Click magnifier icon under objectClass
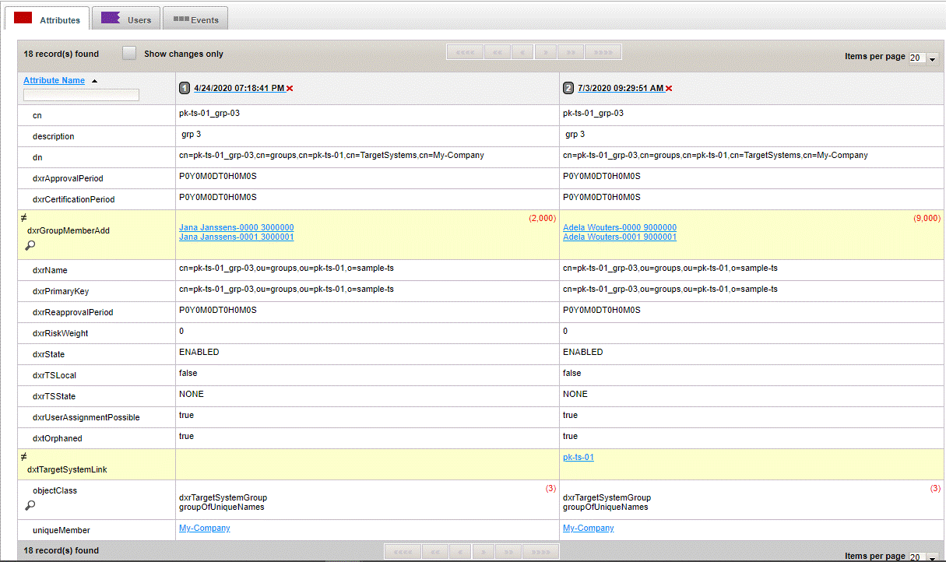 pyautogui.click(x=30, y=505)
